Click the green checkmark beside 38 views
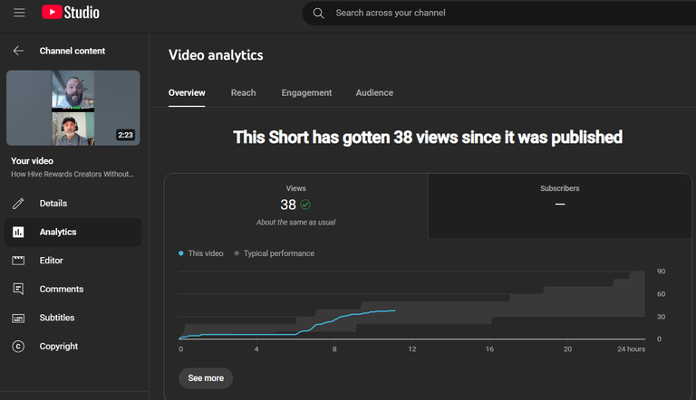This screenshot has height=400, width=696. 305,205
